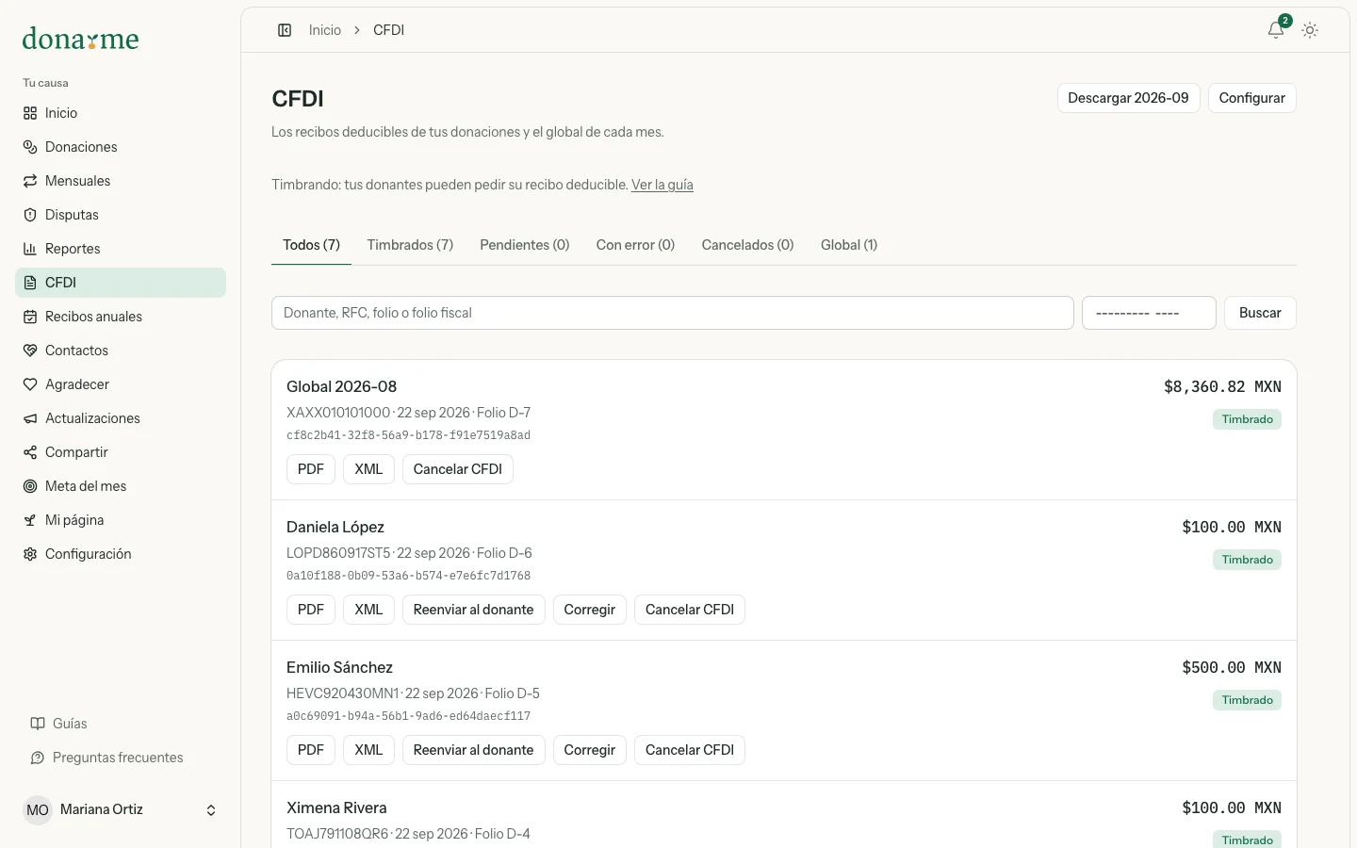Show the Global (1) tab

pyautogui.click(x=849, y=245)
